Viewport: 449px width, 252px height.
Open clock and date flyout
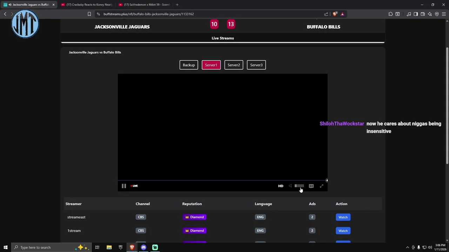pos(440,247)
